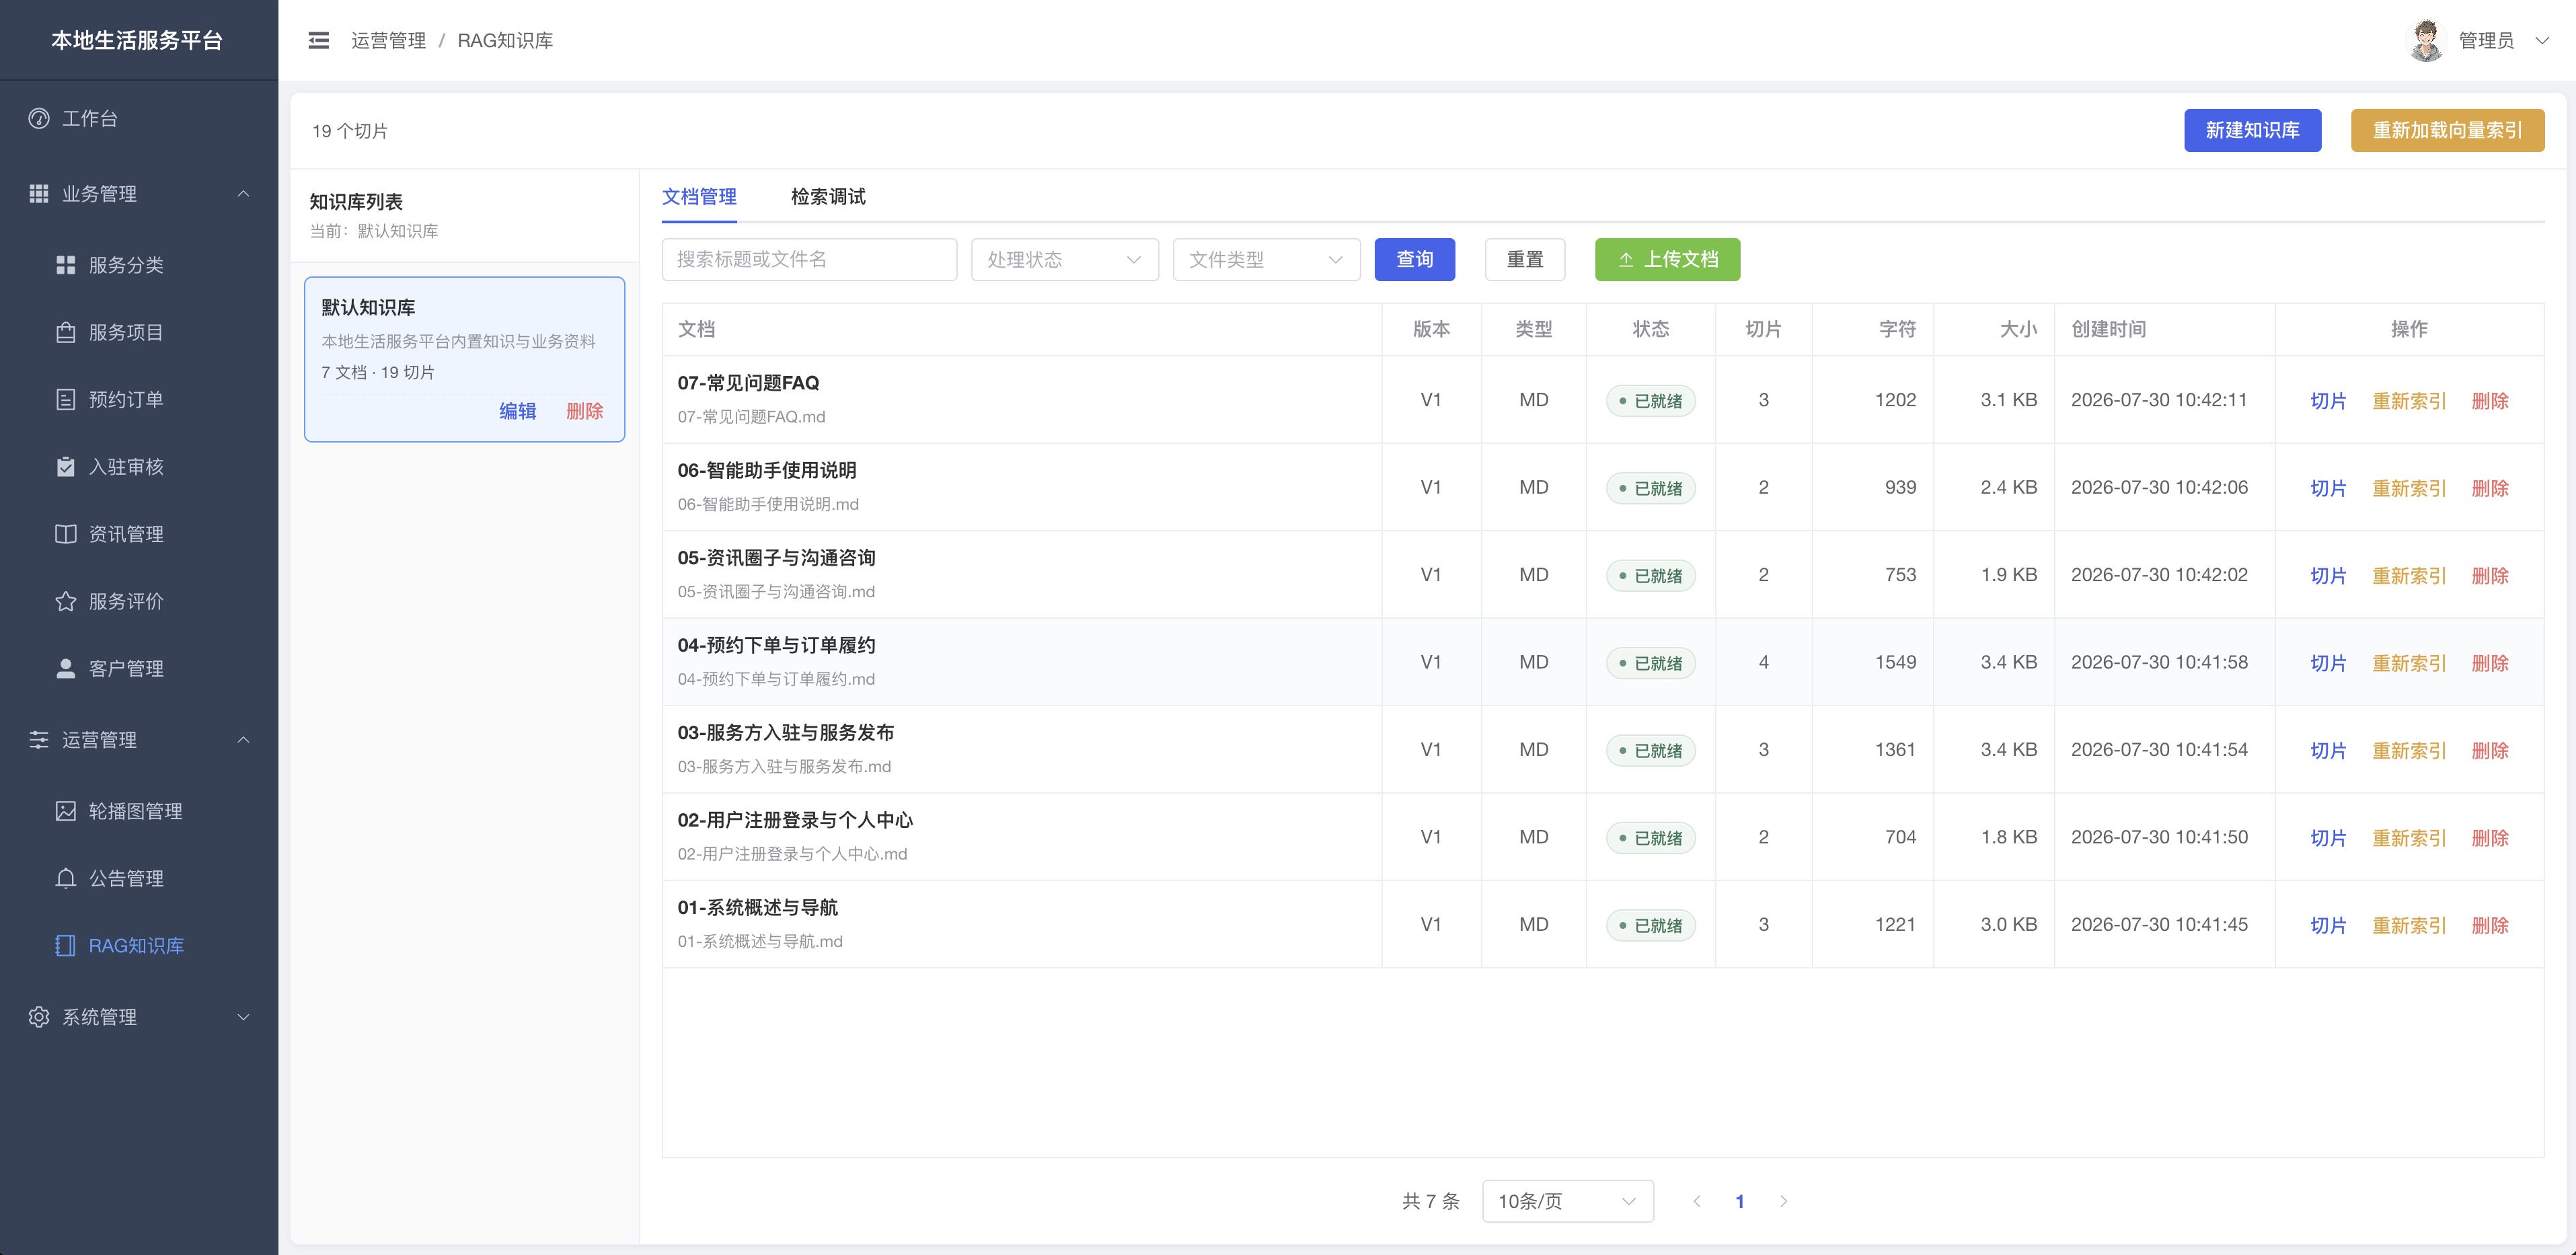Click the 客户管理 person icon
2576x1255 pixels.
pos(66,668)
